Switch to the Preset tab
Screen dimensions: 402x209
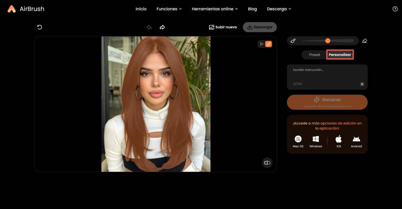[x=314, y=54]
